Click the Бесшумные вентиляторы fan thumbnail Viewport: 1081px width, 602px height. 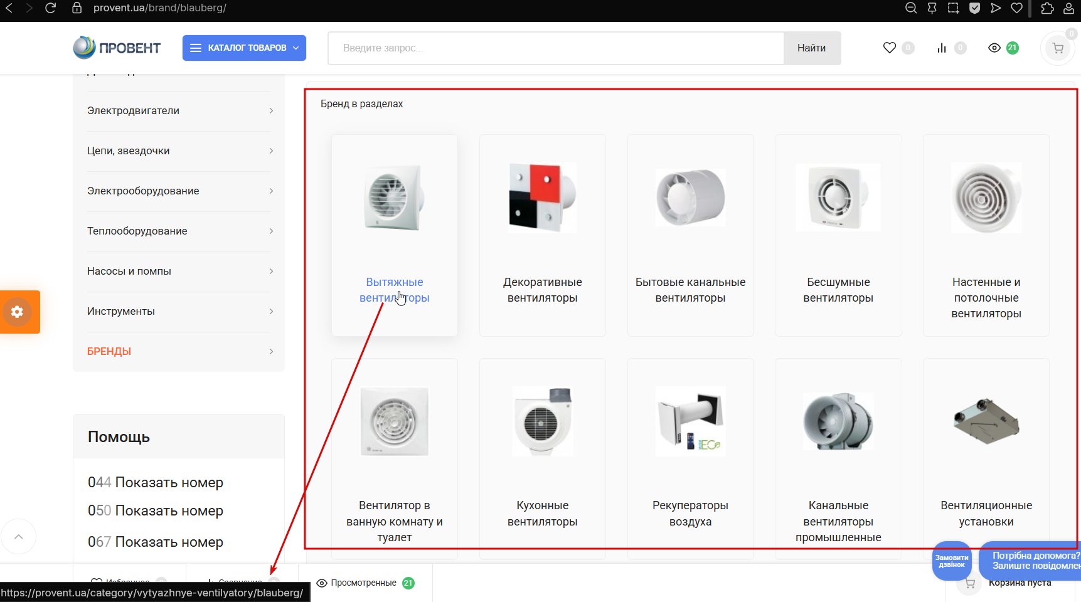[x=838, y=198]
